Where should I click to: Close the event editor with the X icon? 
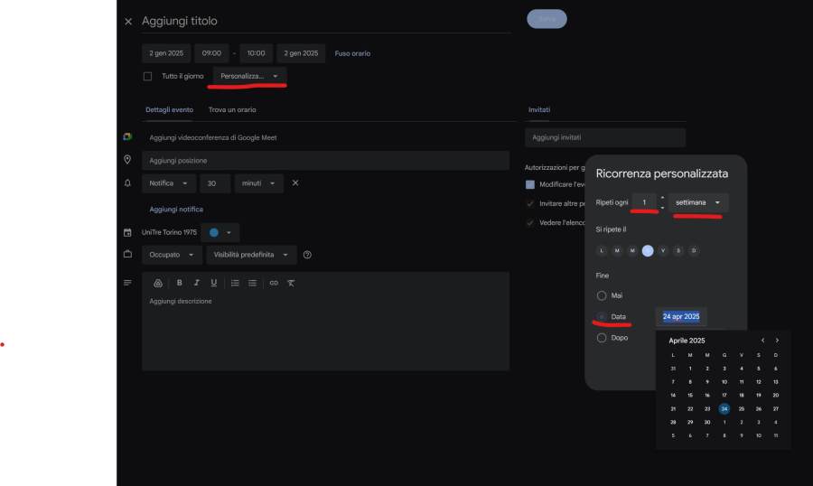pos(128,21)
